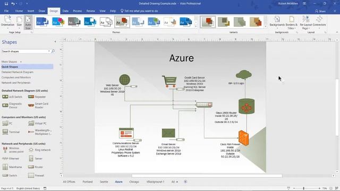Select the Terminal shape
This screenshot has height=191, width=340.
point(11,132)
